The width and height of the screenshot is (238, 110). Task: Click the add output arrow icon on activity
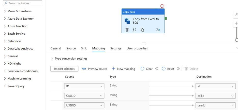(158, 30)
